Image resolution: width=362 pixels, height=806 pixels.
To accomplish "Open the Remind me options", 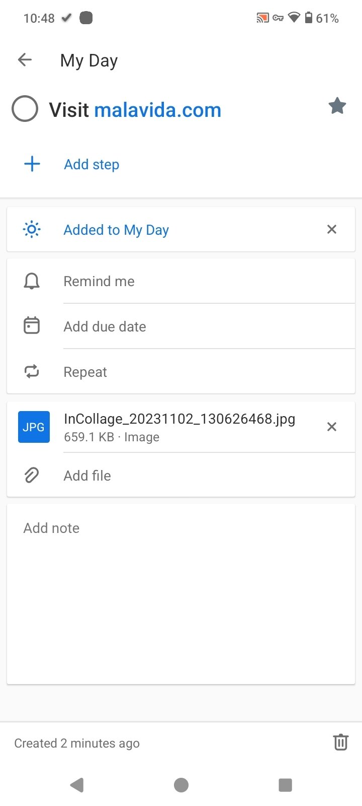I will coord(181,281).
